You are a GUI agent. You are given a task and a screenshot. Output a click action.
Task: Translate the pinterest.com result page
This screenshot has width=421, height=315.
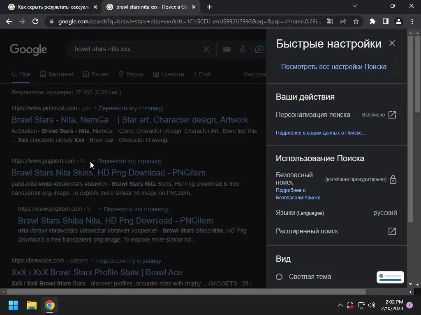pos(131,108)
